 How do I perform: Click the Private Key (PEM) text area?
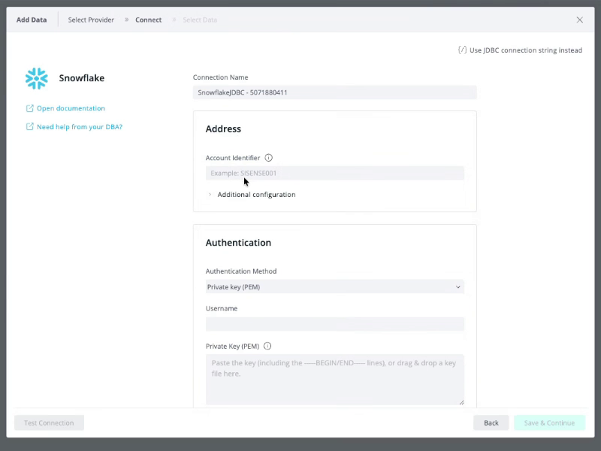(x=334, y=380)
